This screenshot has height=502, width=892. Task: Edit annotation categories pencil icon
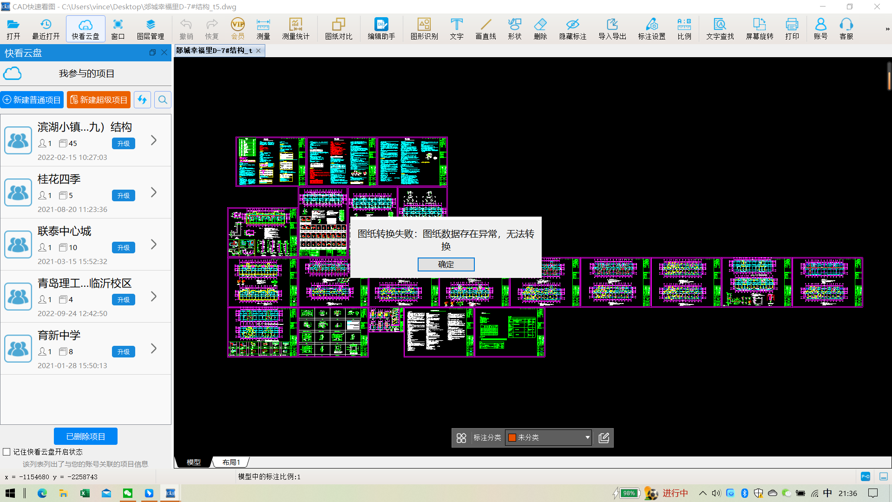pos(603,438)
